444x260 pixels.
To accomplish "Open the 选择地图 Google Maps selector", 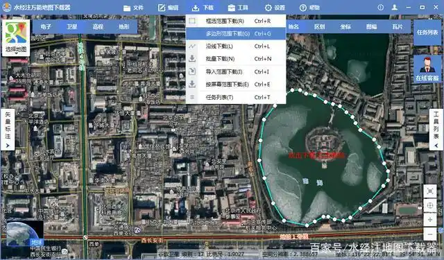I will [x=16, y=37].
